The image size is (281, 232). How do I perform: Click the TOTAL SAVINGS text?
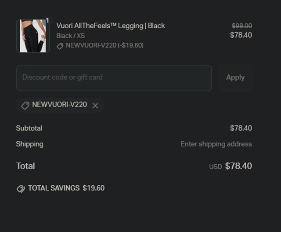point(54,188)
